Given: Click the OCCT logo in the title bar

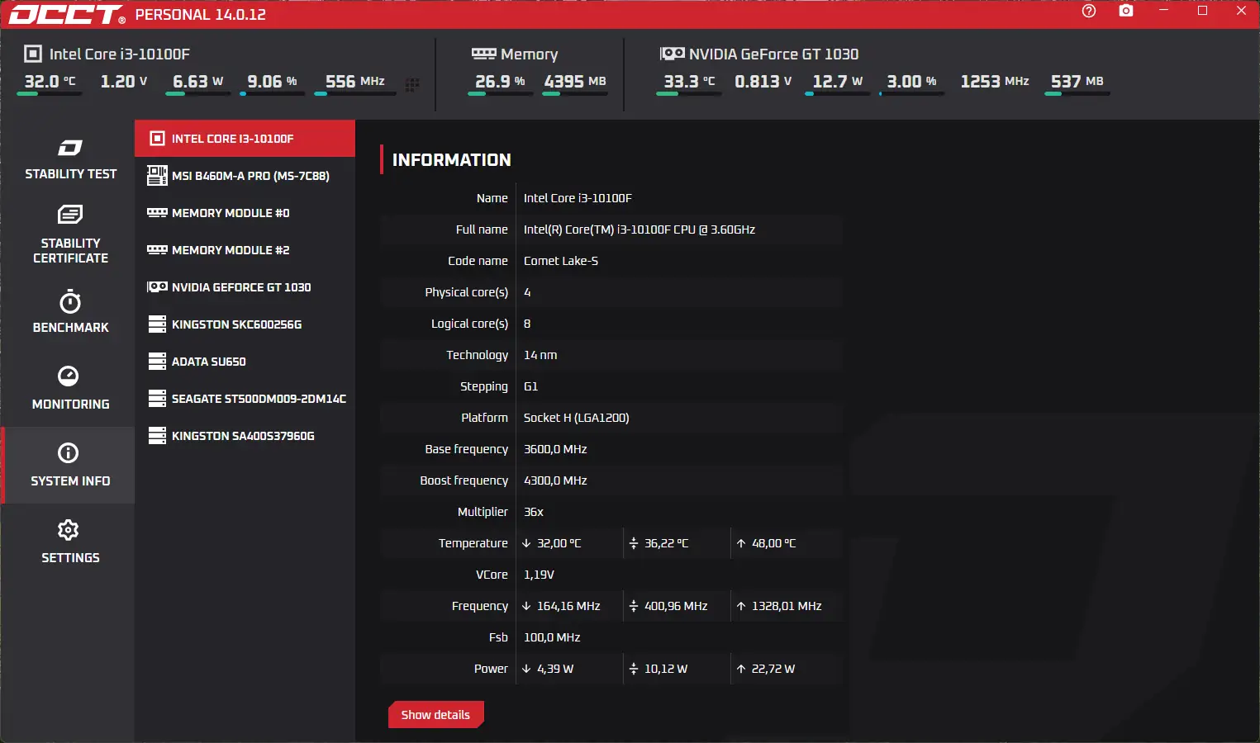Looking at the screenshot, I should click(x=67, y=15).
